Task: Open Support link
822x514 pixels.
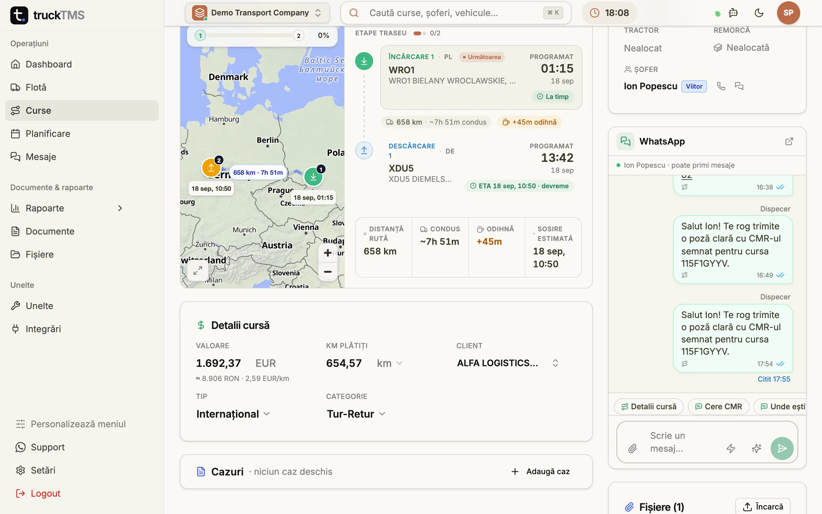Action: pos(40,447)
